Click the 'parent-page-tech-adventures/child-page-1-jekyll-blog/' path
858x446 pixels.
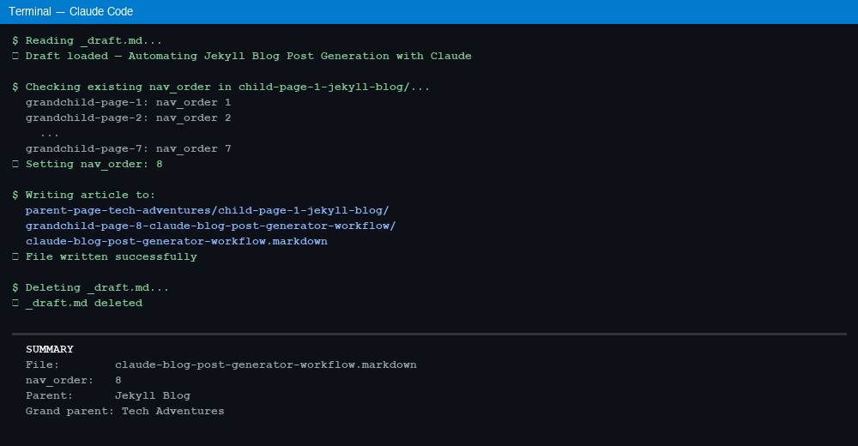point(208,210)
